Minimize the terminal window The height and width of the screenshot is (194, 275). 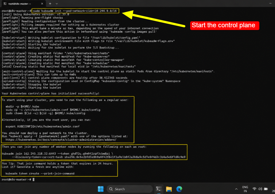click(270, 4)
